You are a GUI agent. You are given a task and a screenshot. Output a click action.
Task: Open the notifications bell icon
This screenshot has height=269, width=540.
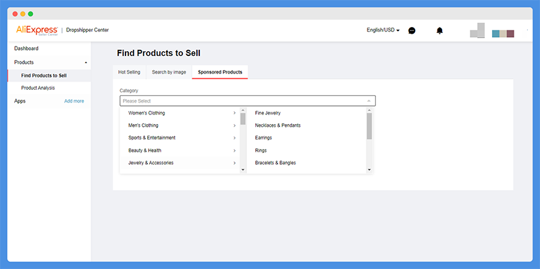(x=439, y=30)
